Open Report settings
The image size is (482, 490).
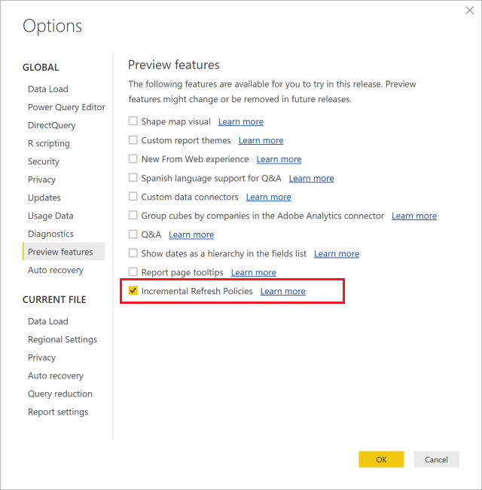pos(58,412)
